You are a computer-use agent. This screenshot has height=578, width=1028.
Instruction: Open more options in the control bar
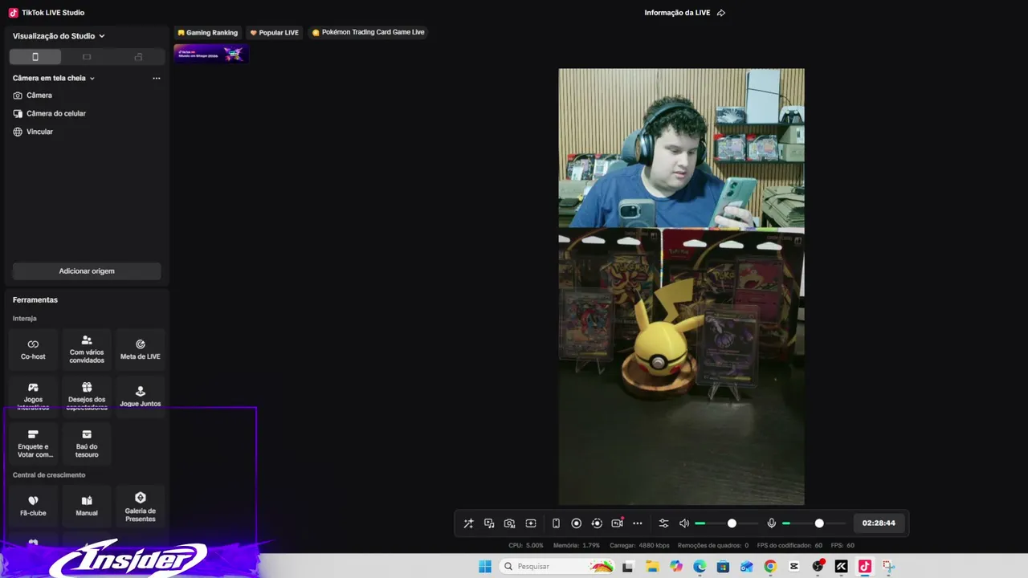(638, 523)
